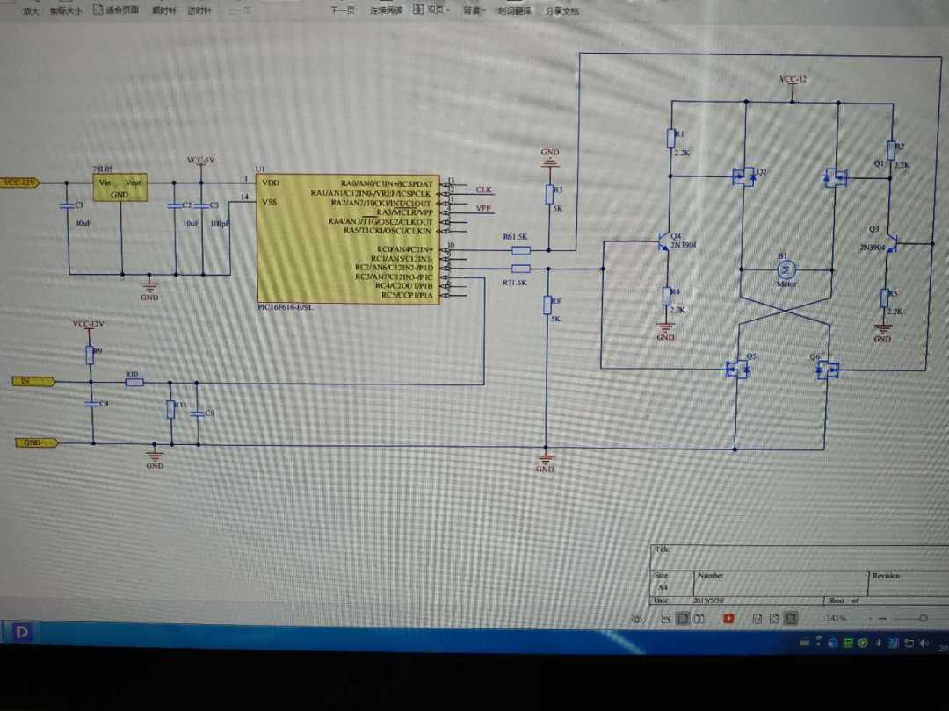Rotate page with 顺时针 clockwise button
Image resolution: width=949 pixels, height=711 pixels.
pyautogui.click(x=164, y=11)
